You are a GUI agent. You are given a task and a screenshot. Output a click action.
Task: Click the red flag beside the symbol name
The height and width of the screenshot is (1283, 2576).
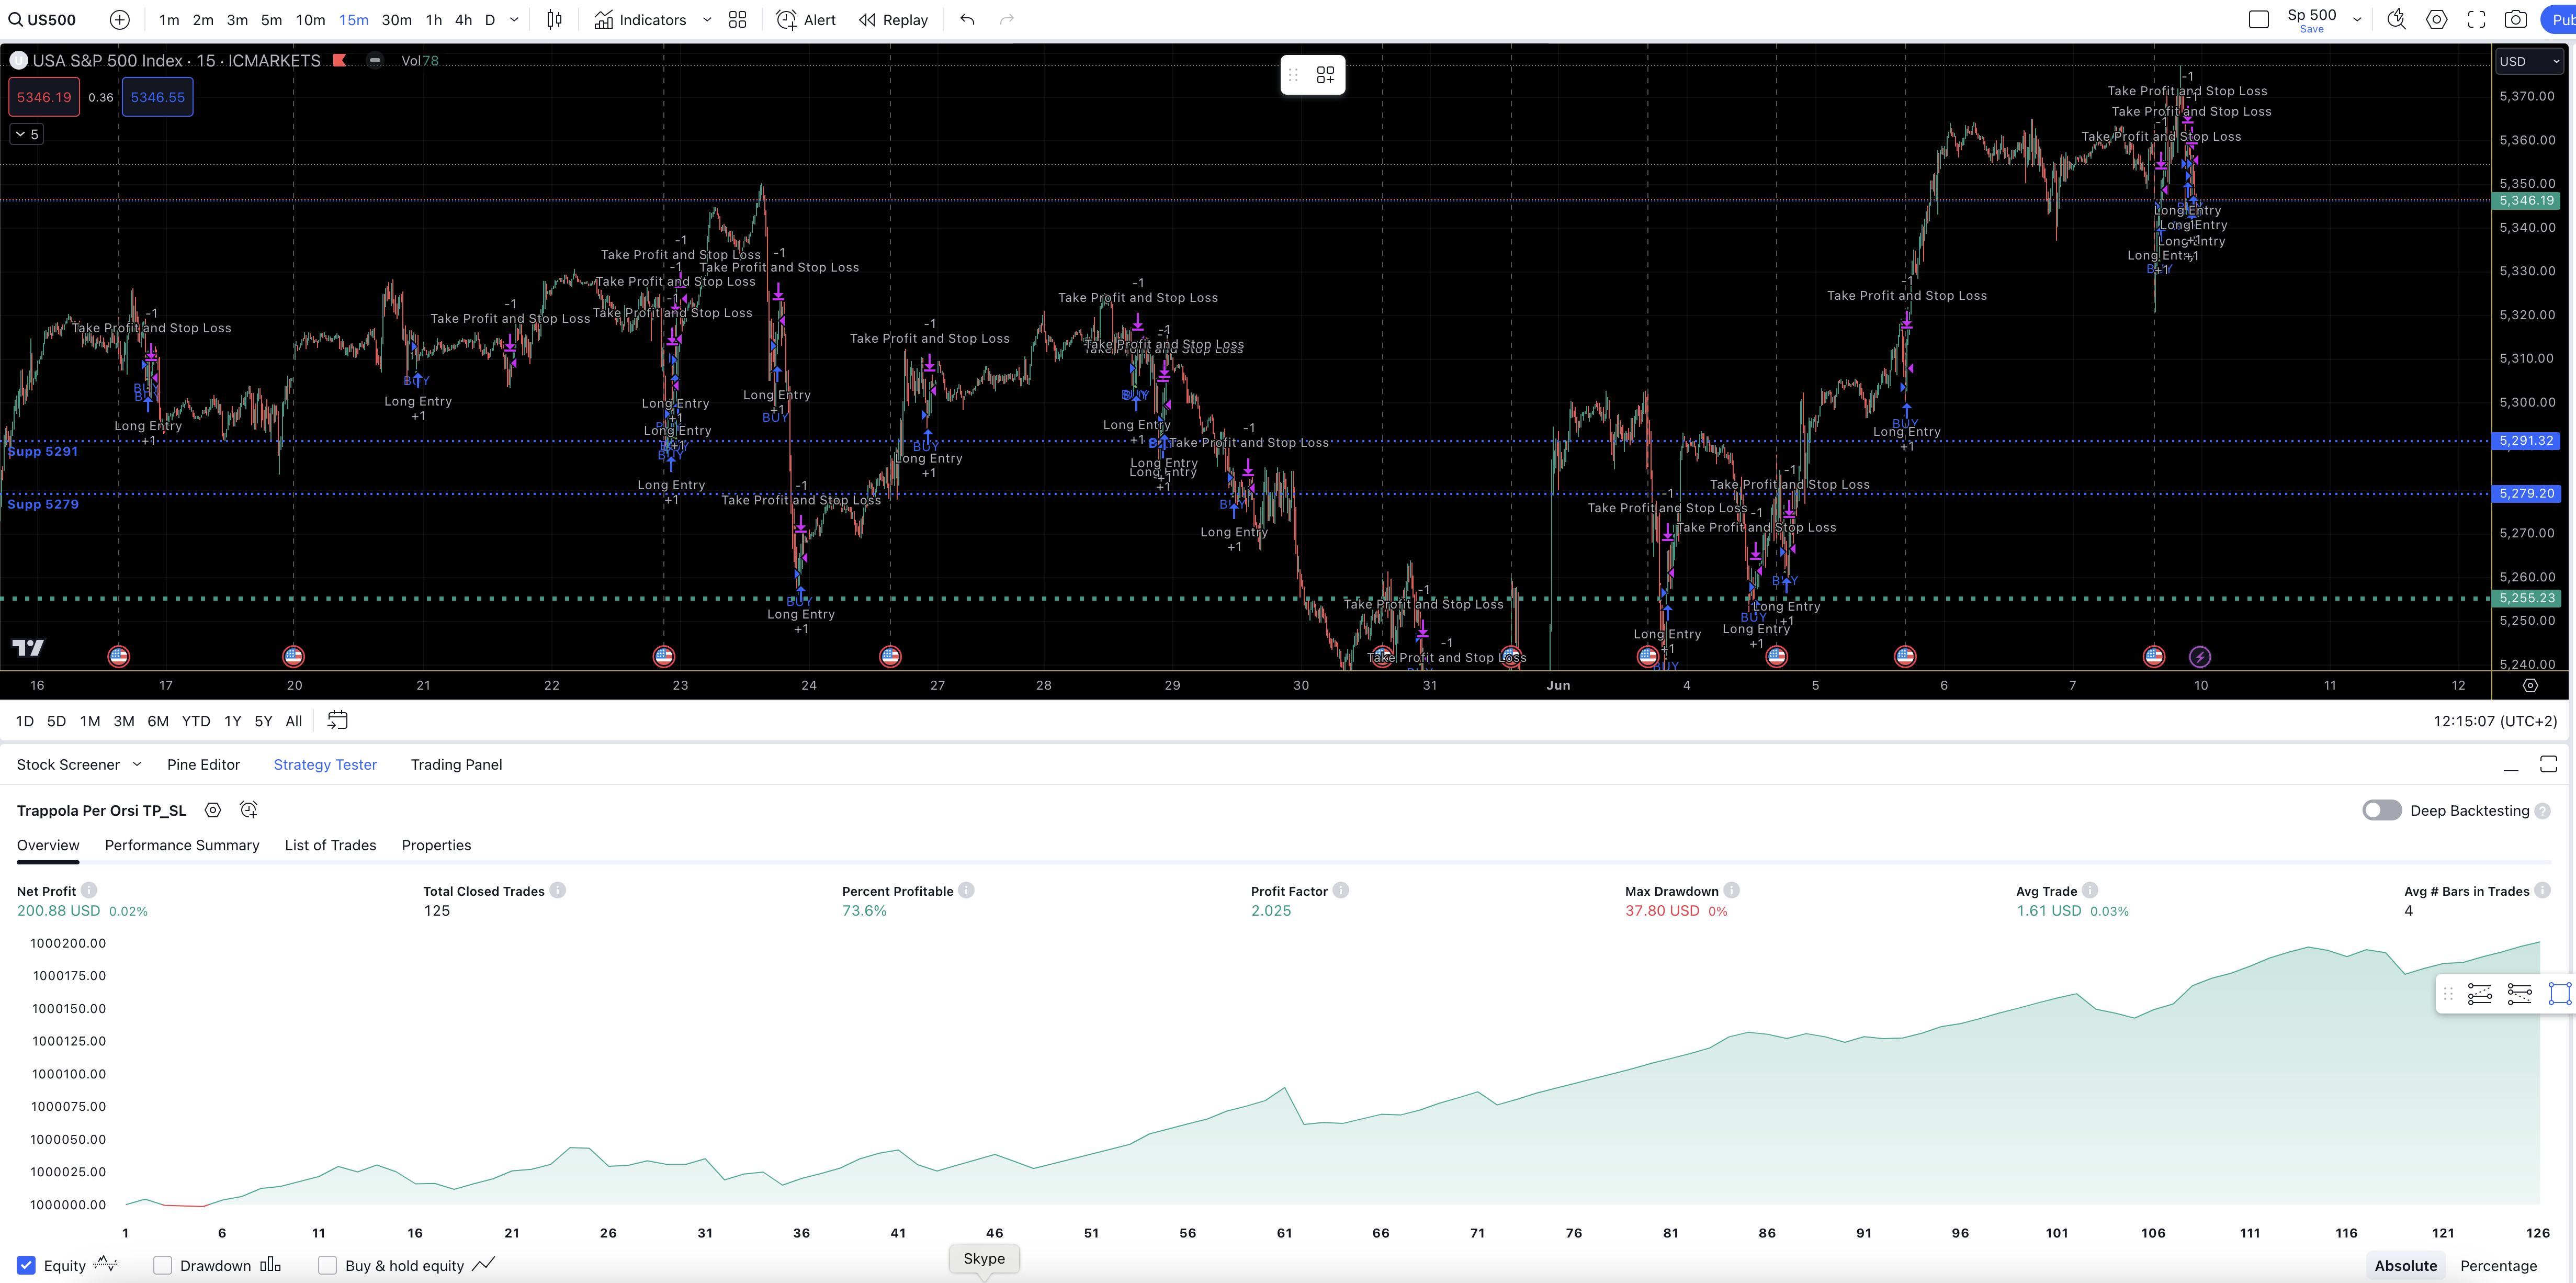[x=340, y=60]
